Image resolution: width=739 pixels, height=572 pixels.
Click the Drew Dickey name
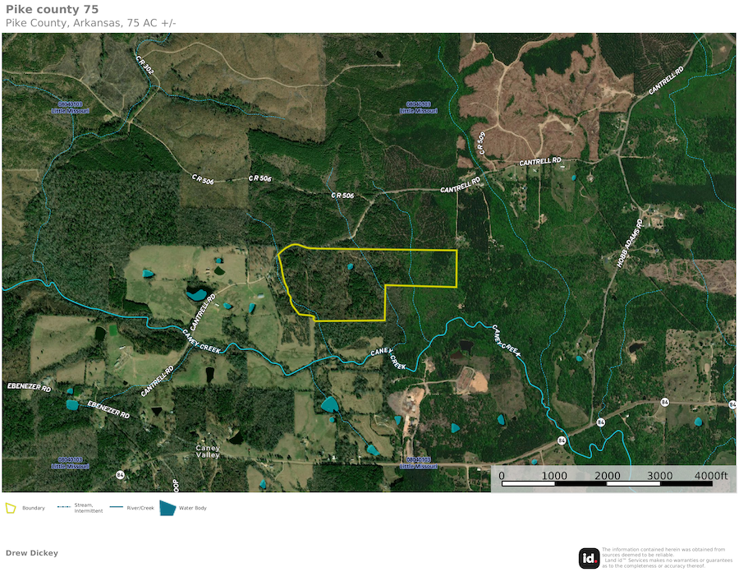pos(32,553)
